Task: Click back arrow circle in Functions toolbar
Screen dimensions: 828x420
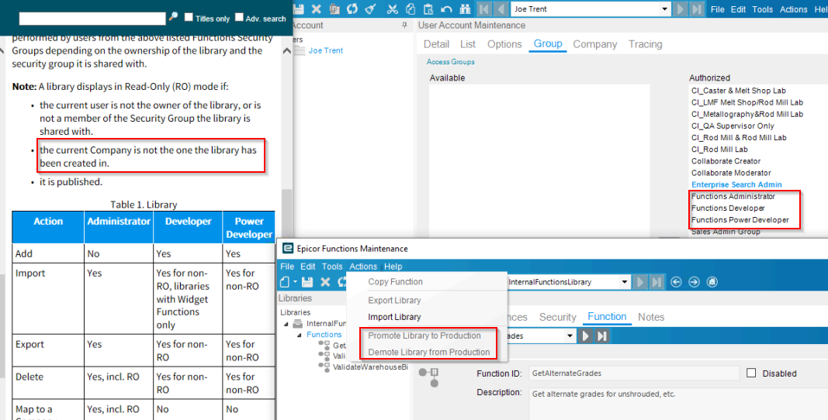Action: click(x=676, y=282)
